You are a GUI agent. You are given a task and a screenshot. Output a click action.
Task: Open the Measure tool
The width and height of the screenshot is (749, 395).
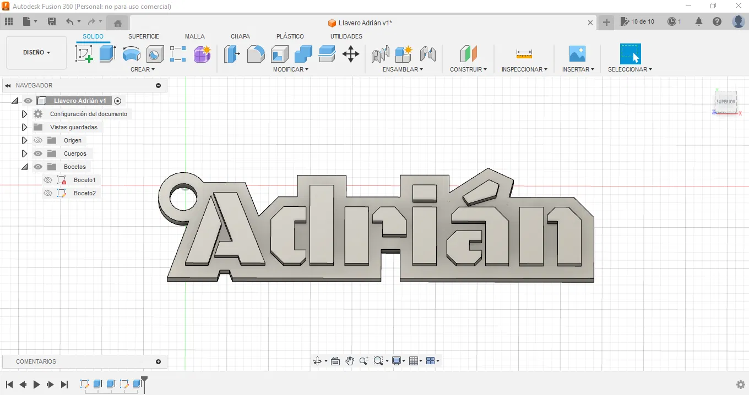point(524,54)
